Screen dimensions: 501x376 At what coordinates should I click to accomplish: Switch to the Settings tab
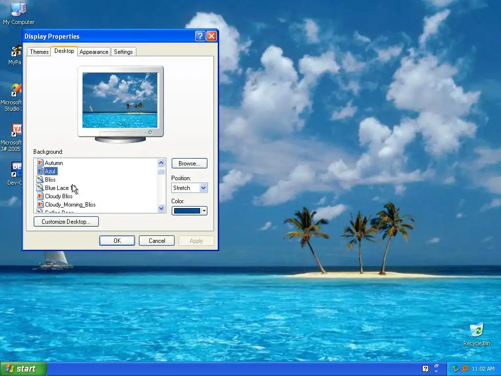tap(123, 52)
